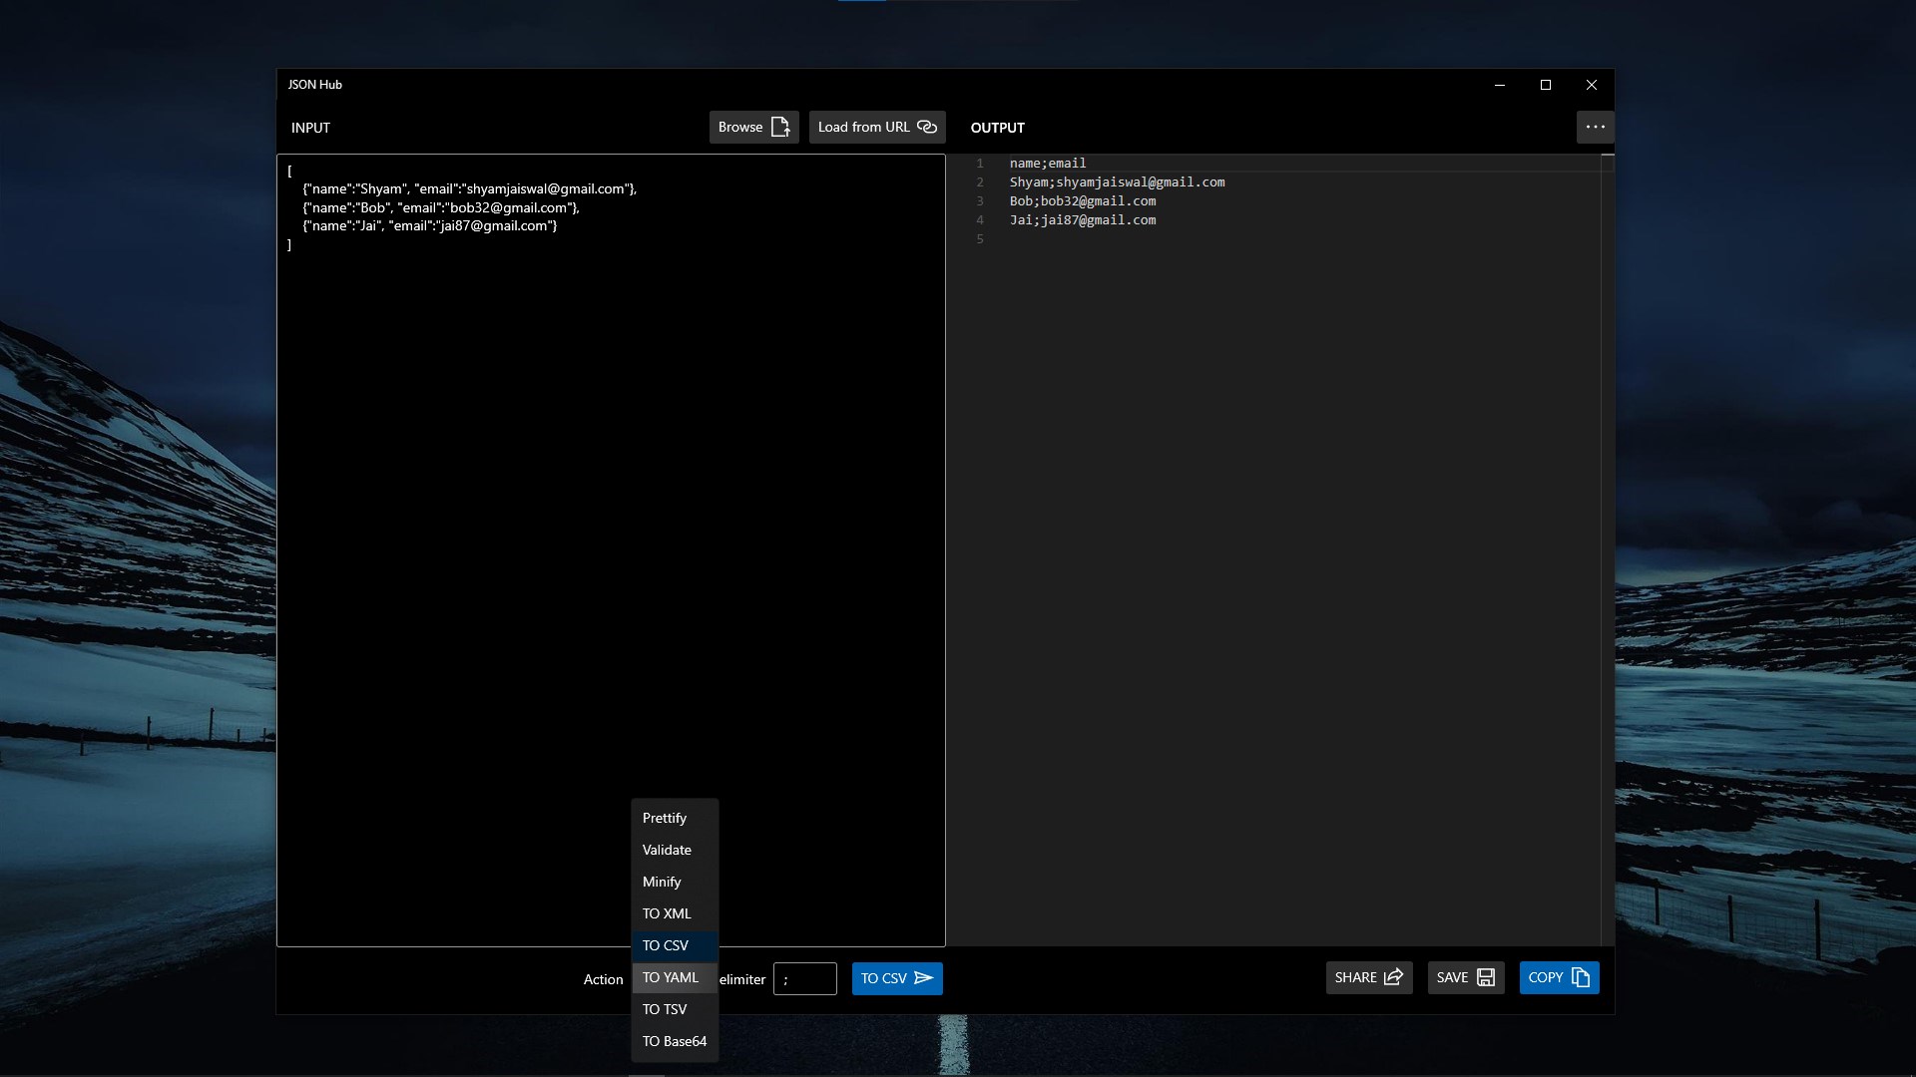Maximize the JSON Hub window
The width and height of the screenshot is (1916, 1077).
[x=1546, y=85]
